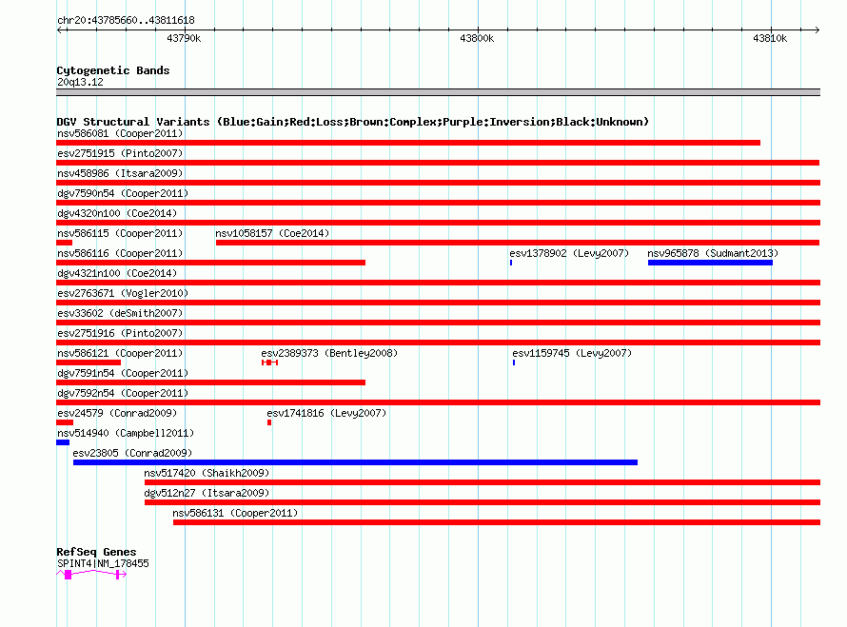This screenshot has height=627, width=847.
Task: Click the ruler's left arrow end
Action: 59,29
